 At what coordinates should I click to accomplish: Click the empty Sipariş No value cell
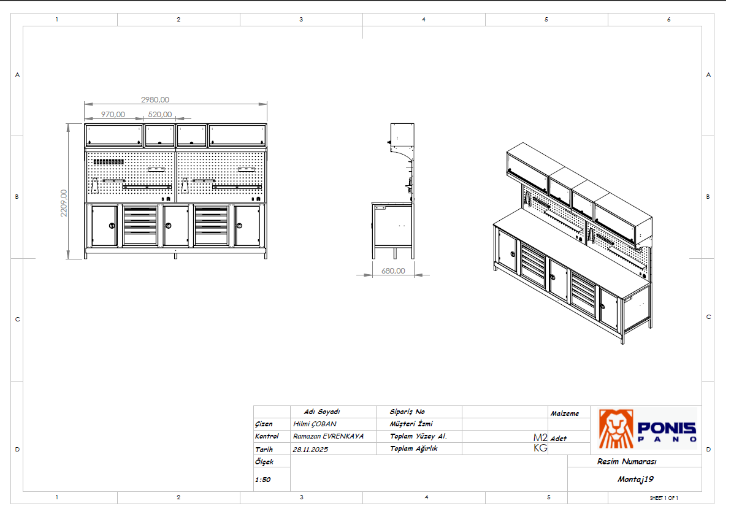[x=505, y=412]
